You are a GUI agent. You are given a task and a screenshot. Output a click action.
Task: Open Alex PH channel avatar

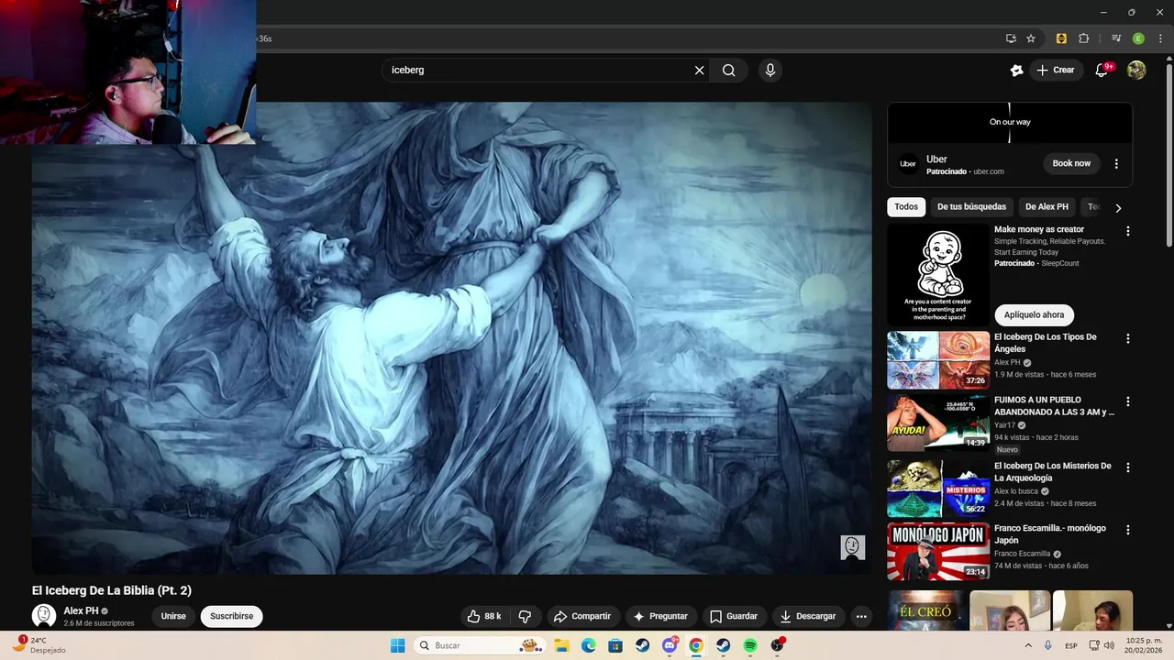44,616
